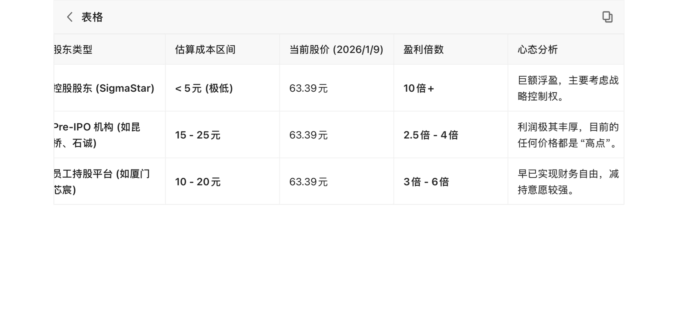Click the 早已实现财务自由 analysis cell
Image resolution: width=678 pixels, height=313 pixels.
568,182
